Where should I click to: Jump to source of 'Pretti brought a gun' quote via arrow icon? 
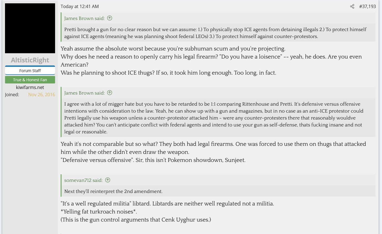tap(110, 18)
